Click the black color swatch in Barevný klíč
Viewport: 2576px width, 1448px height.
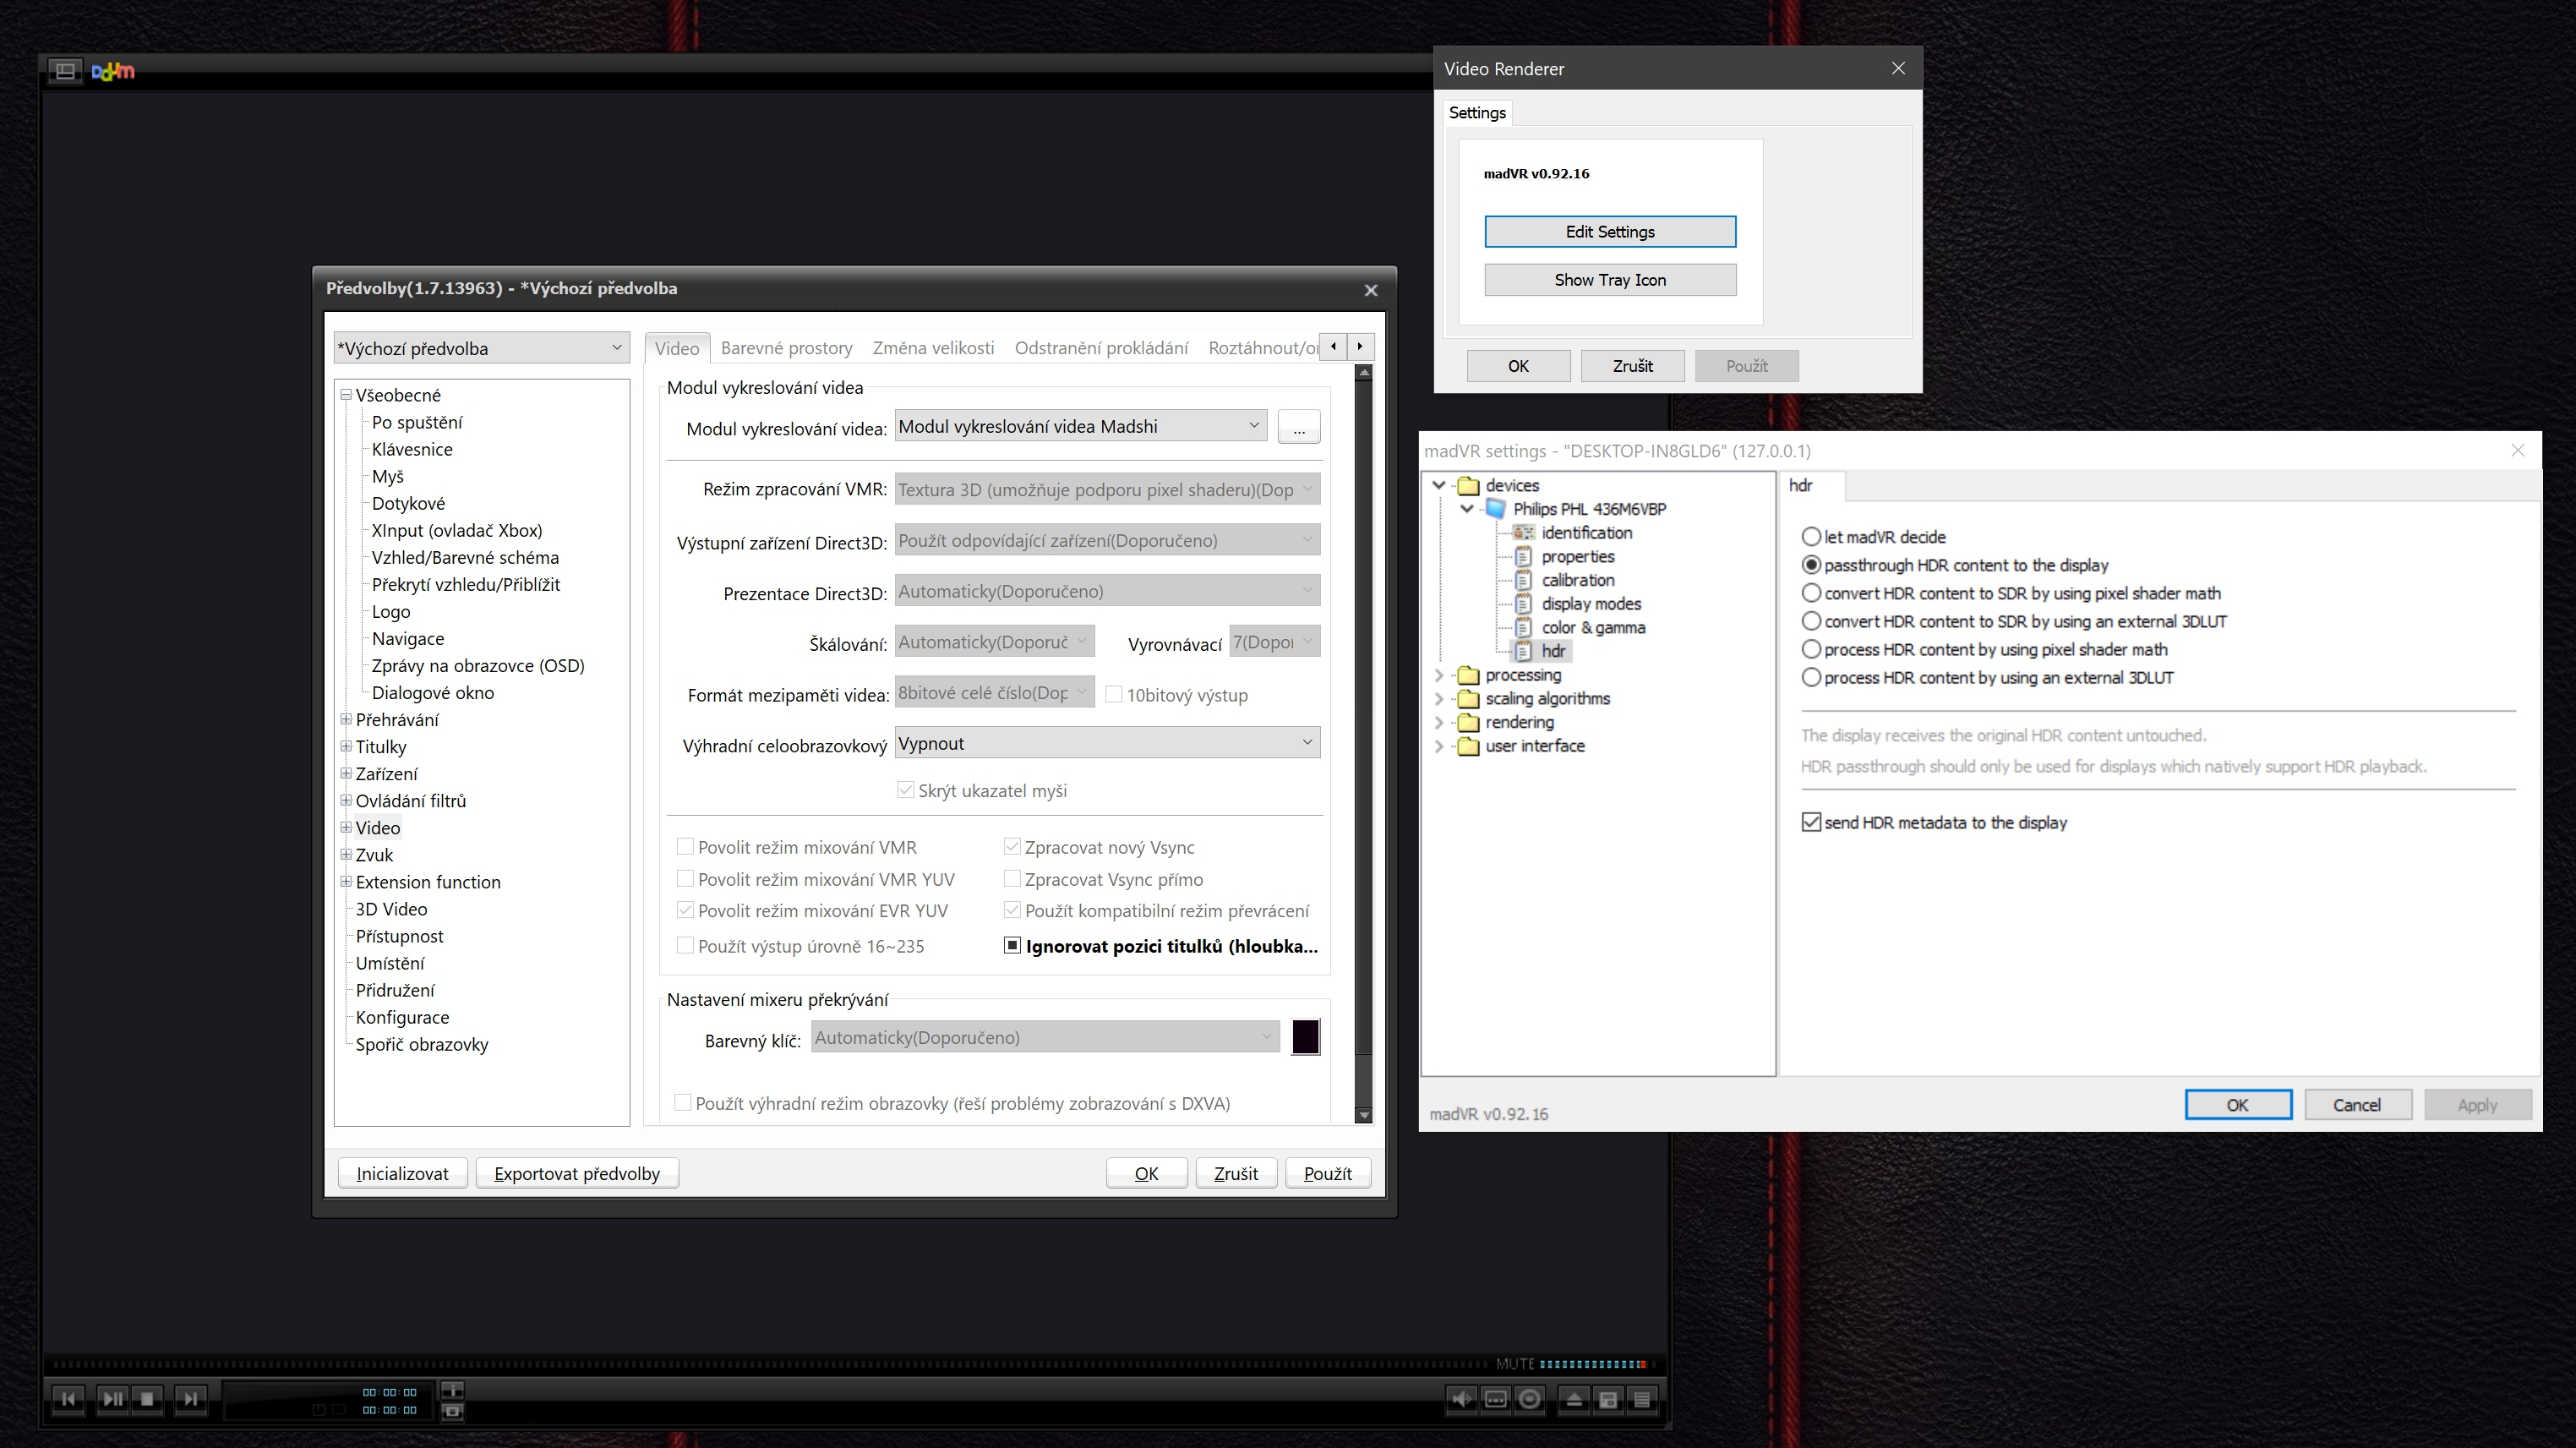coord(1306,1035)
